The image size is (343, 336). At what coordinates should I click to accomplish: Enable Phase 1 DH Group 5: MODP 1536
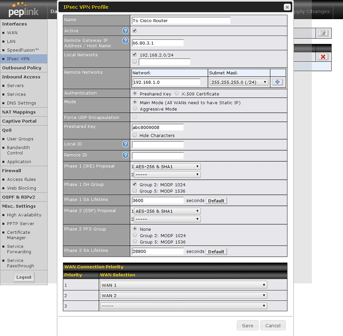(134, 190)
